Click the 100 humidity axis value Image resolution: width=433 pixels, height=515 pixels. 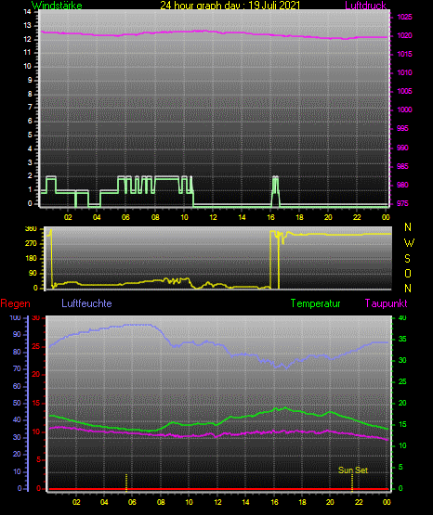click(x=15, y=318)
